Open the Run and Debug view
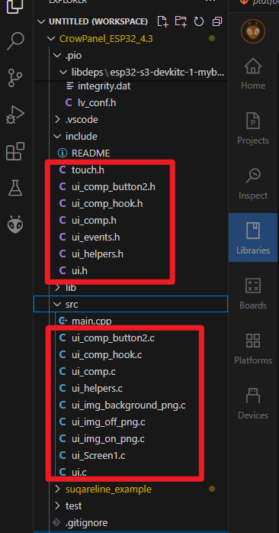 [15, 115]
